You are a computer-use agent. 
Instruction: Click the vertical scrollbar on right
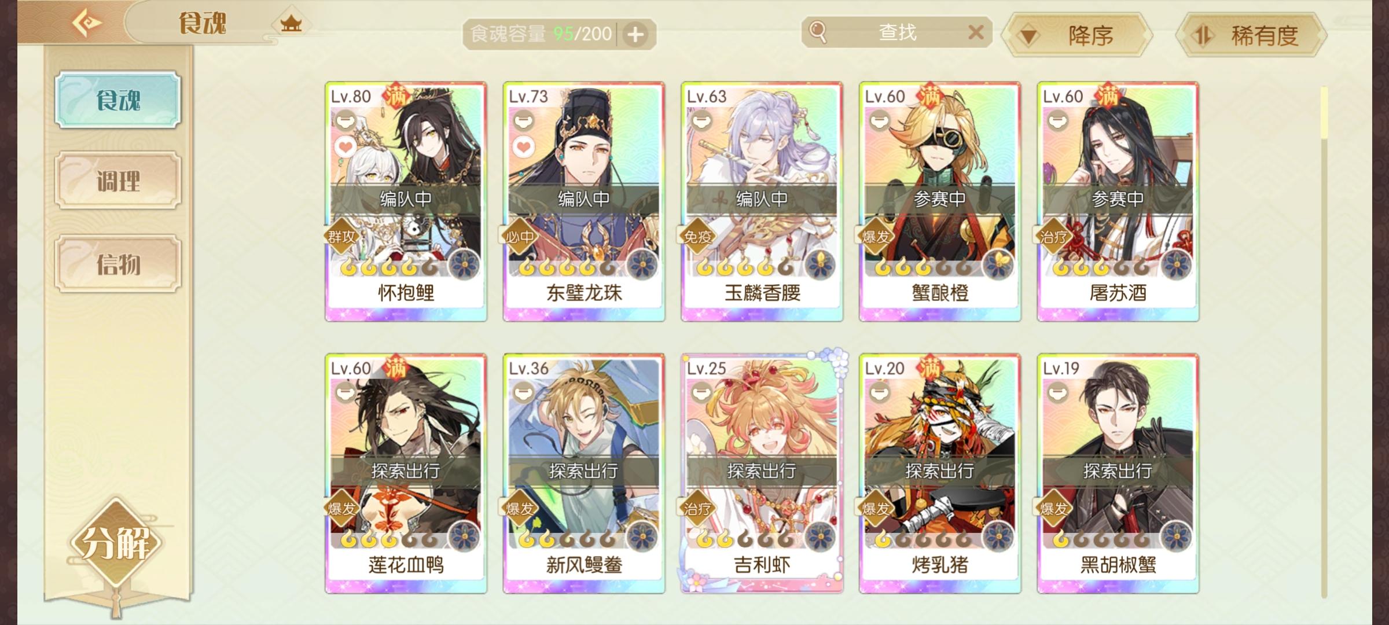1324,341
